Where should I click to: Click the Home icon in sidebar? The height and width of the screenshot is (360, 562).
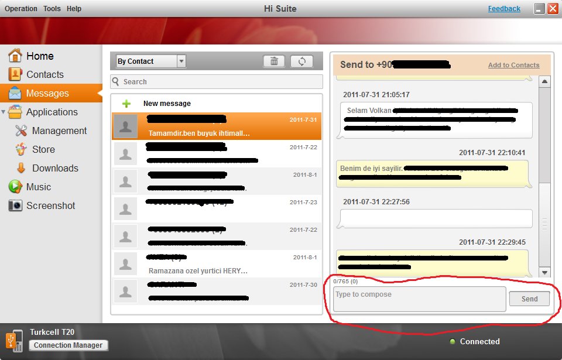pos(15,56)
